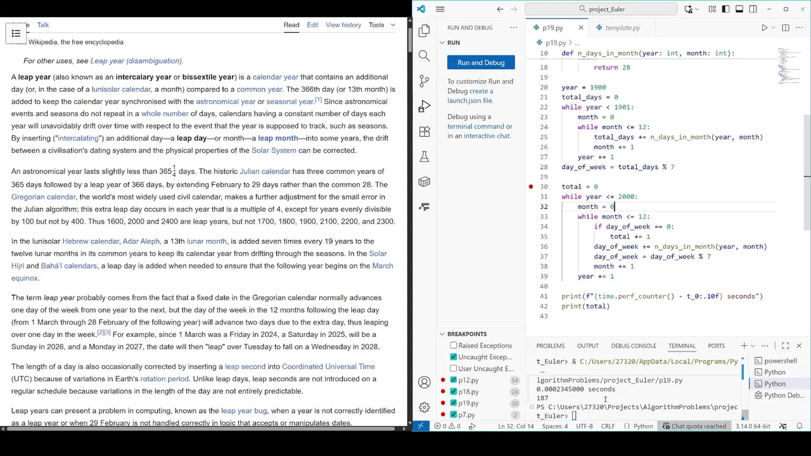This screenshot has height=456, width=811.
Task: Show errors and warnings count in status bar
Action: (447, 426)
